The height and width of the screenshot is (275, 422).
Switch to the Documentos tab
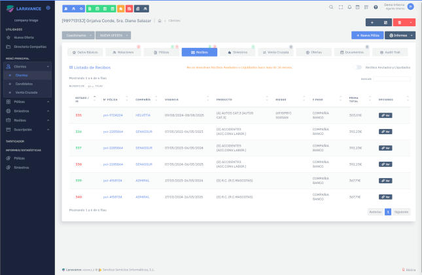tap(352, 52)
